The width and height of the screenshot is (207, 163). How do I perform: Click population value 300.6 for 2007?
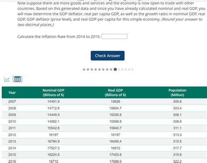[177, 102]
